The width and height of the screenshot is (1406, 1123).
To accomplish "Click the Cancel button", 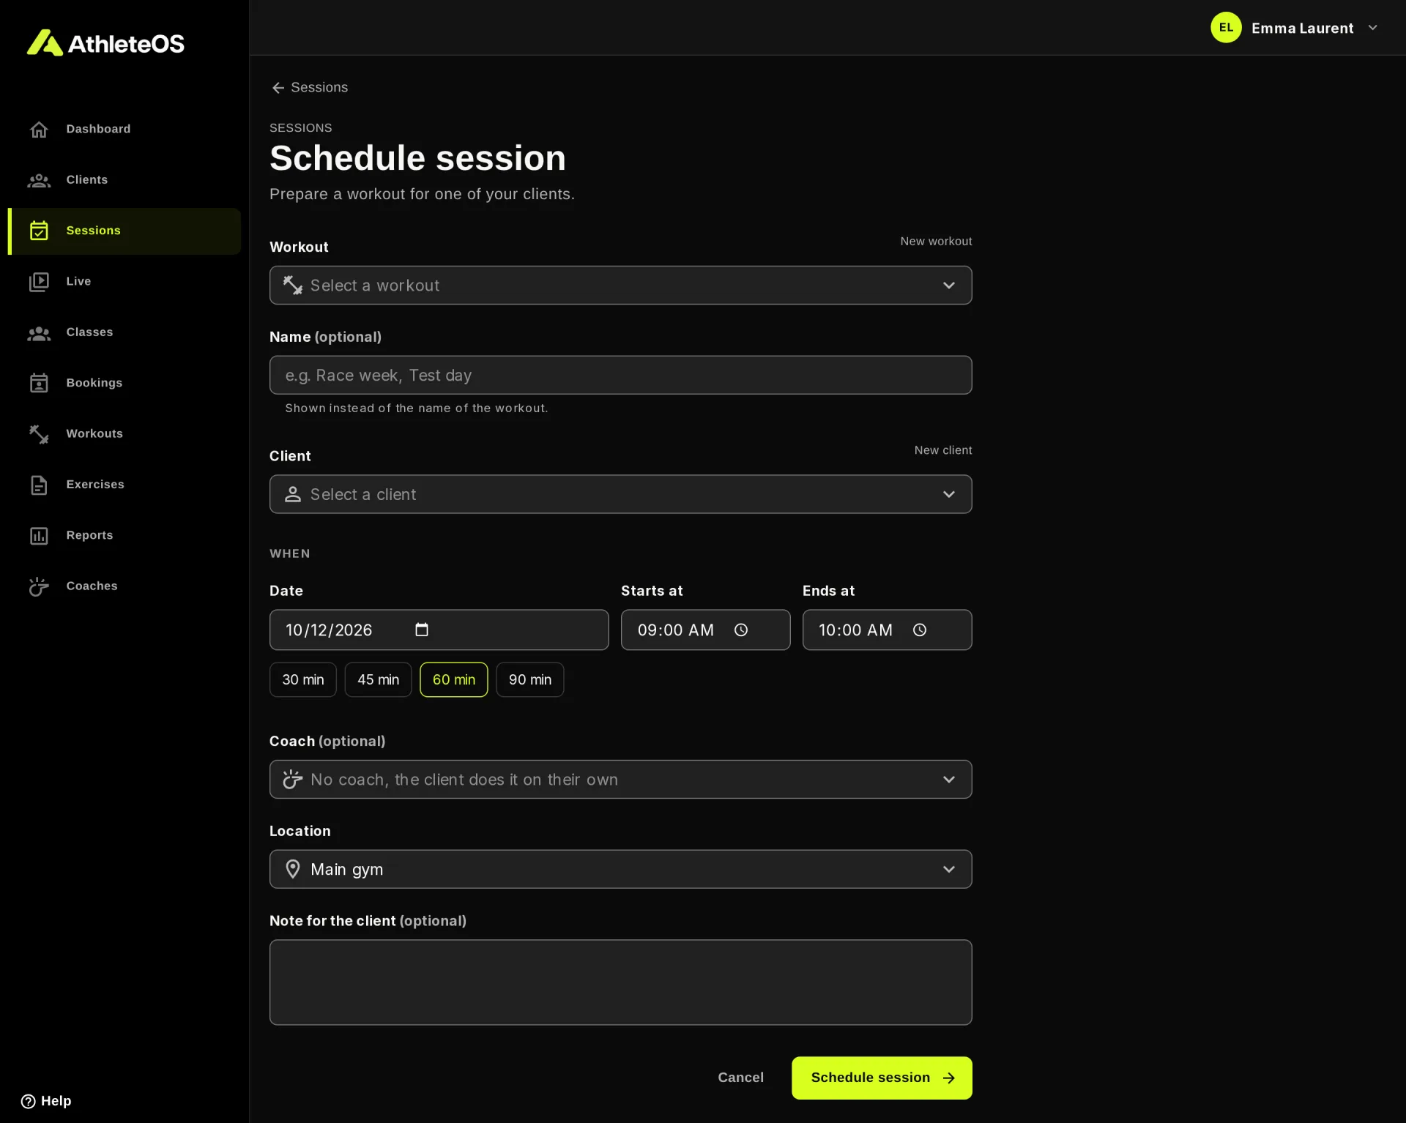I will pyautogui.click(x=740, y=1078).
